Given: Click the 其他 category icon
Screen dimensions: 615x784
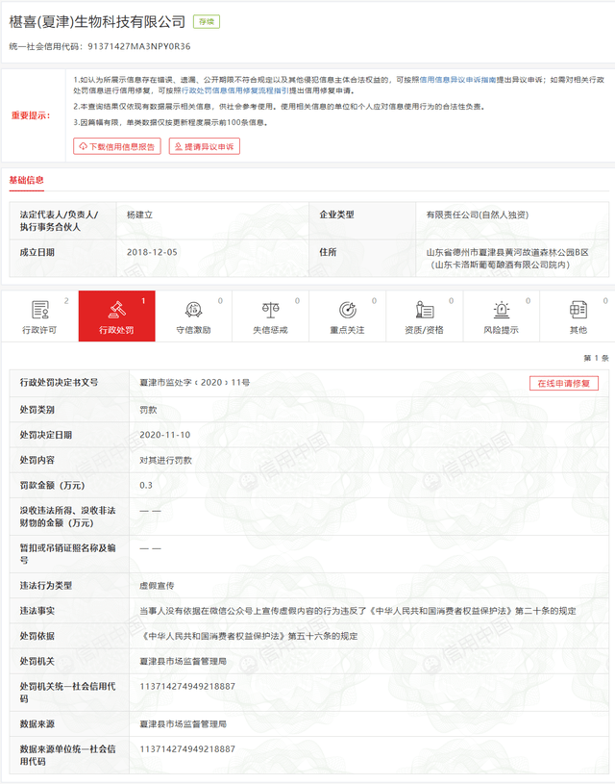Looking at the screenshot, I should [578, 310].
